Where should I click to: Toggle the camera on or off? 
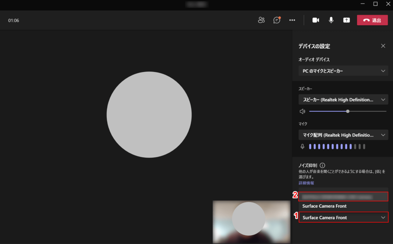tap(316, 20)
